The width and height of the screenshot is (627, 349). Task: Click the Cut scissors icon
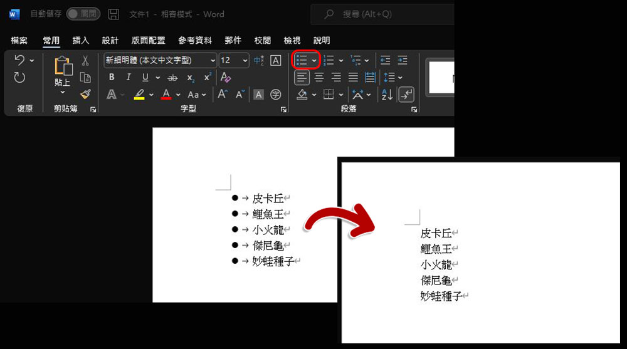(85, 61)
